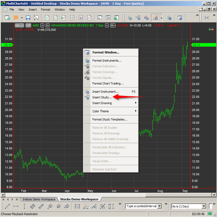Select the Time Cycle Lines tool
217x217 pixels.
(111, 206)
